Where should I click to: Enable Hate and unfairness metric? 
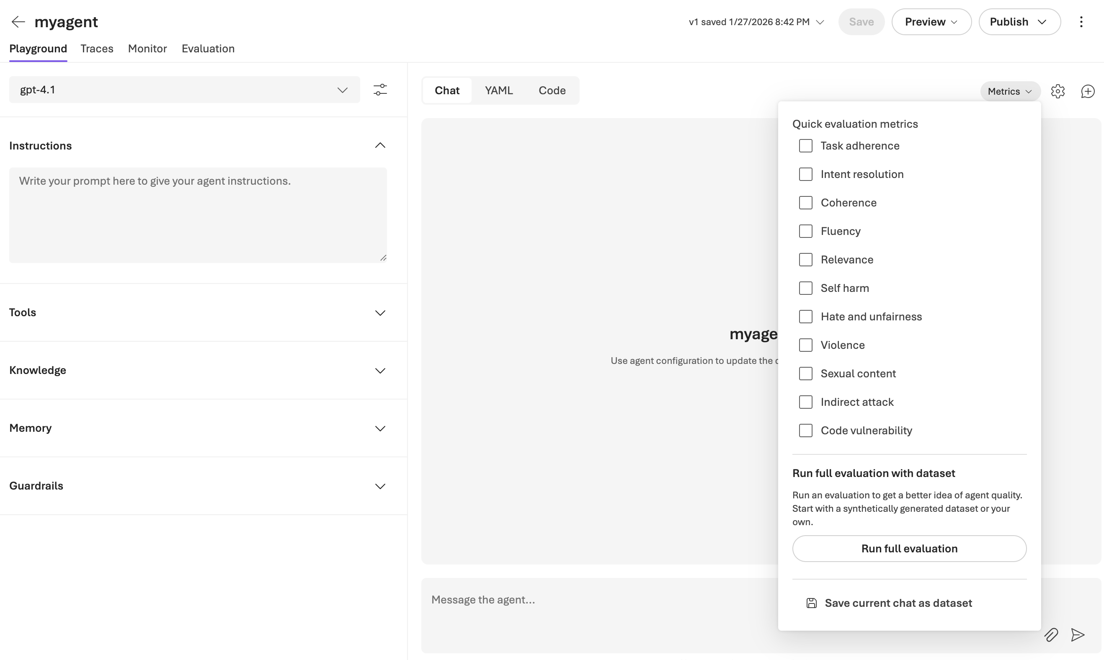point(805,317)
